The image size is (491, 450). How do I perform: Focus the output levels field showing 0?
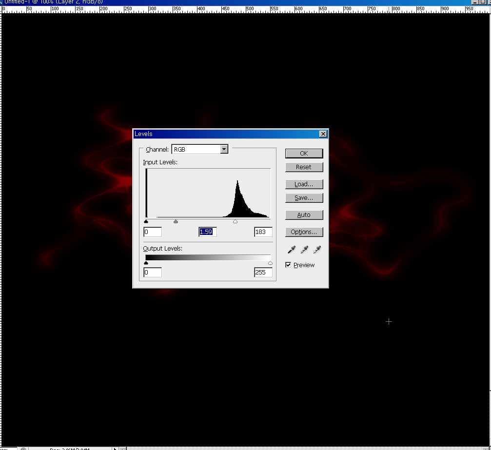pos(153,273)
